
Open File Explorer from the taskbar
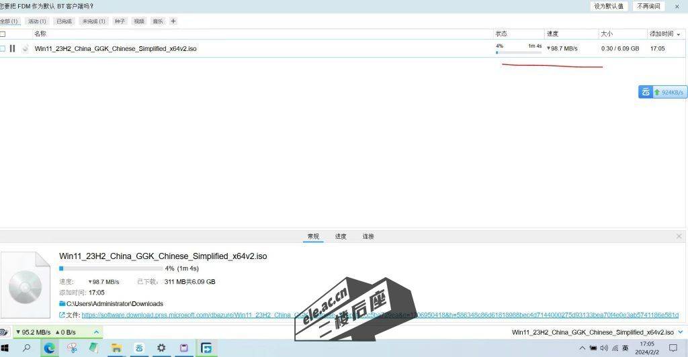(x=116, y=348)
